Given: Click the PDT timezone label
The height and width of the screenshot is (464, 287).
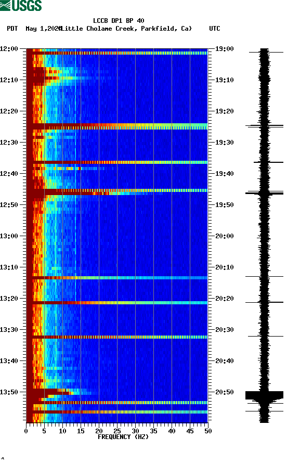Looking at the screenshot, I should [12, 29].
